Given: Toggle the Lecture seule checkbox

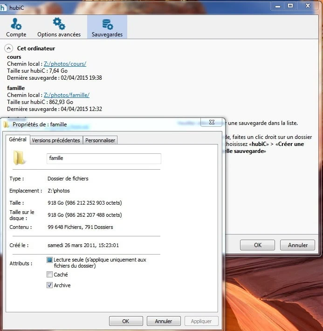Looking at the screenshot, I should [x=50, y=260].
